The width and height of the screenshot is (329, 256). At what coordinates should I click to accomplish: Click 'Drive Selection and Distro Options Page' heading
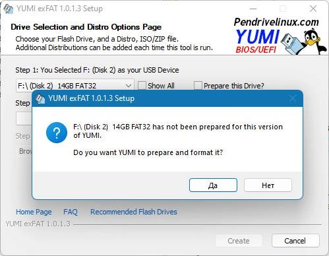click(86, 27)
